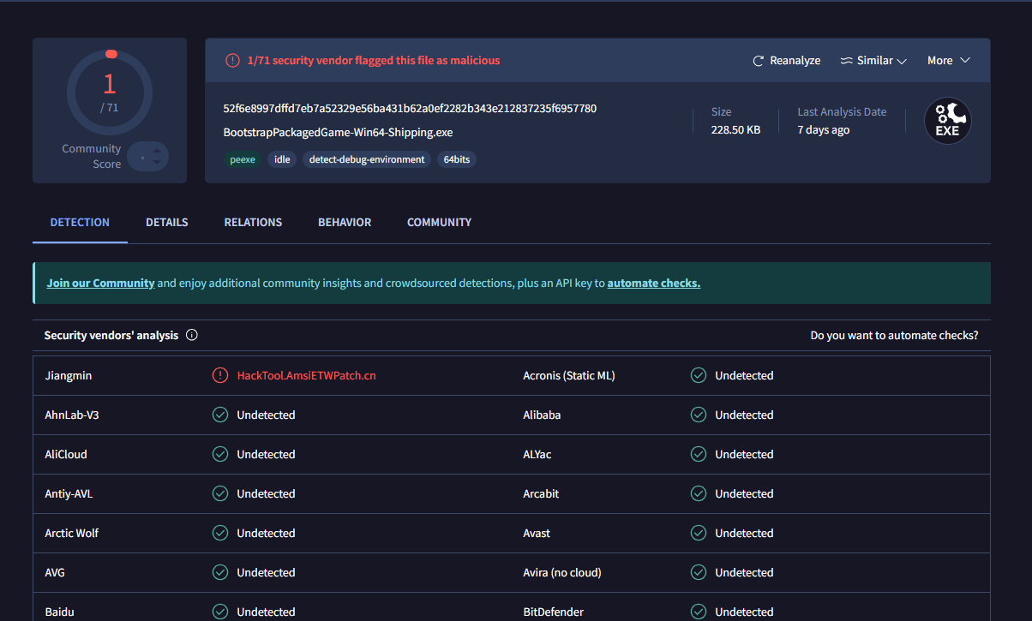1032x621 pixels.
Task: Click the 'automate checks.' link in the banner
Action: [653, 283]
